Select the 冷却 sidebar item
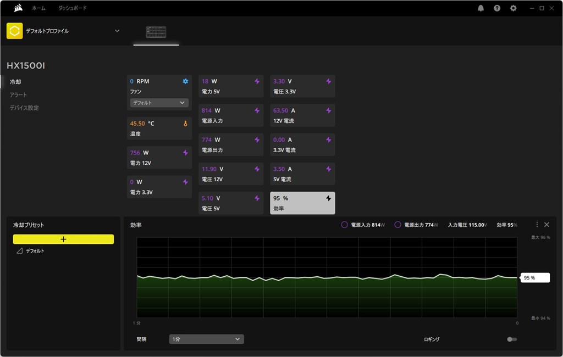The width and height of the screenshot is (563, 357). (15, 82)
